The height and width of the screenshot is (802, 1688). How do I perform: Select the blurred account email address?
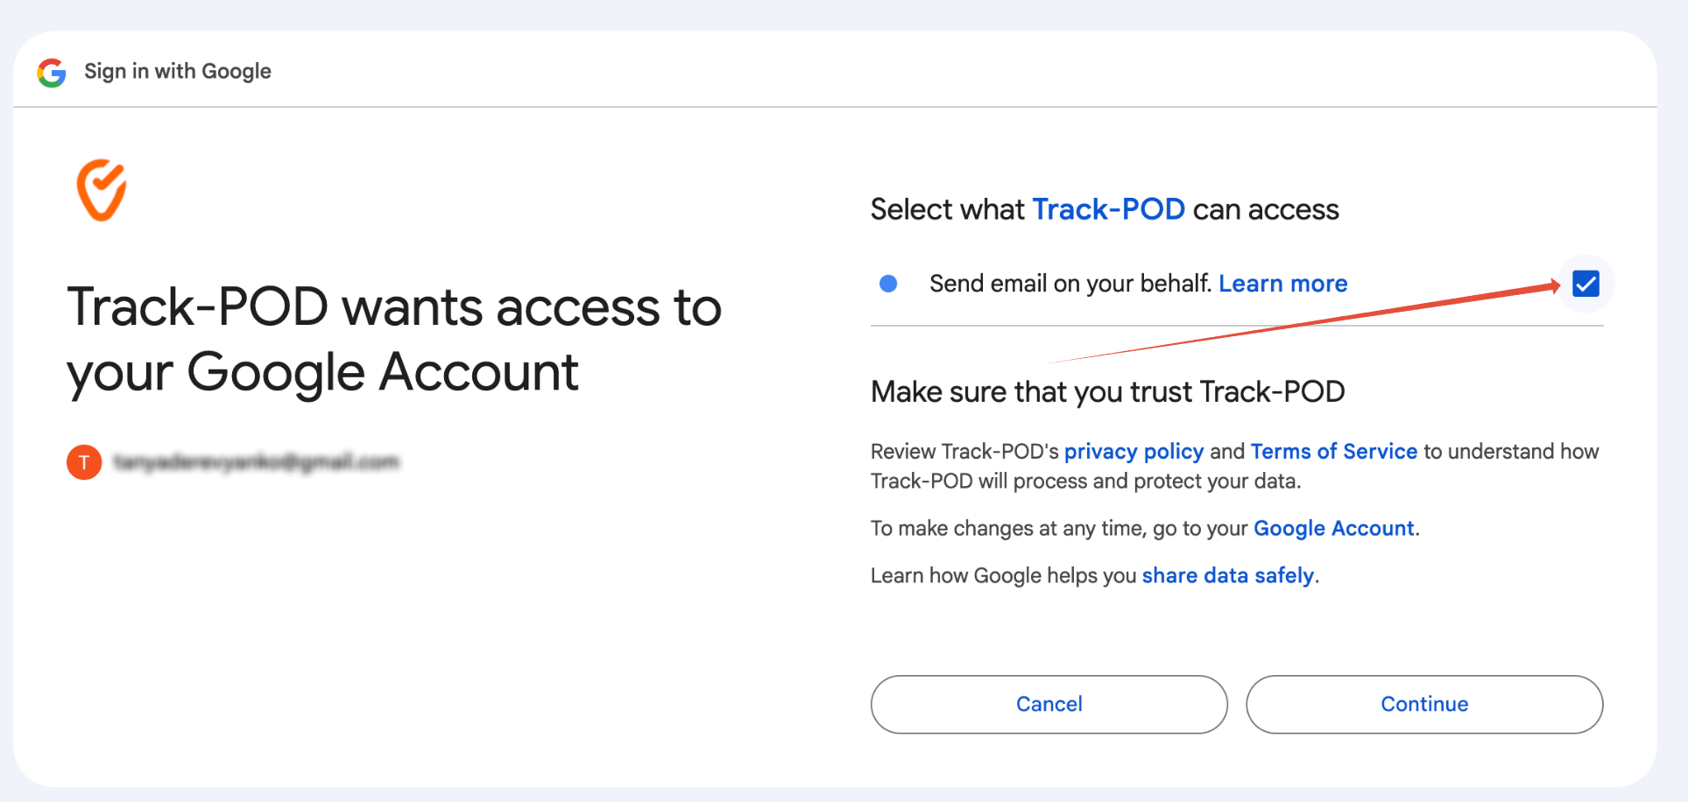click(x=257, y=462)
